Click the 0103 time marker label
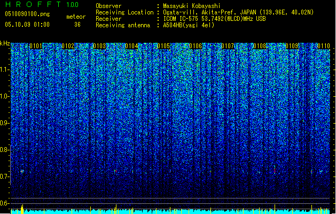Screen dimensions: 336x214 tap(100, 46)
